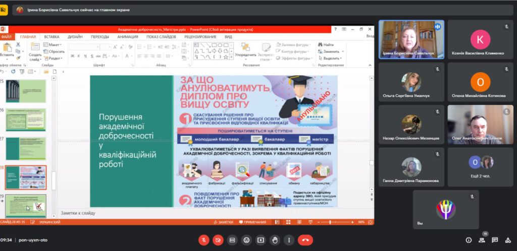Switch to the ВСТАВКА ribbon tab
The height and width of the screenshot is (251, 517).
pos(51,37)
